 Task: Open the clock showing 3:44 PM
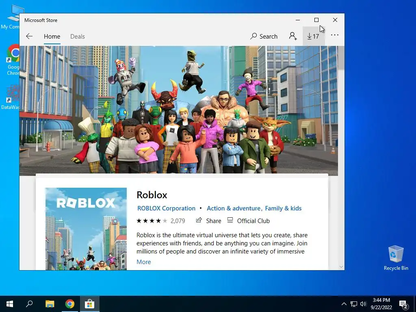coord(381,304)
